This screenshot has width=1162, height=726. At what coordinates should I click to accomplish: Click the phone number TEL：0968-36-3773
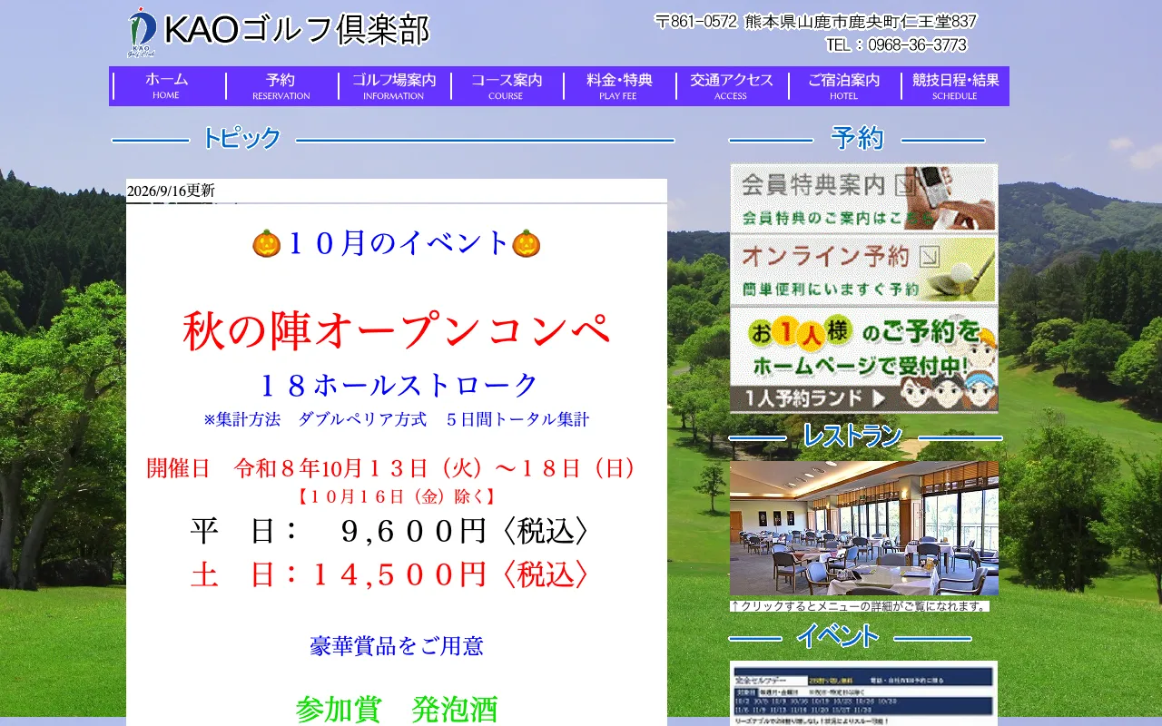coord(896,44)
